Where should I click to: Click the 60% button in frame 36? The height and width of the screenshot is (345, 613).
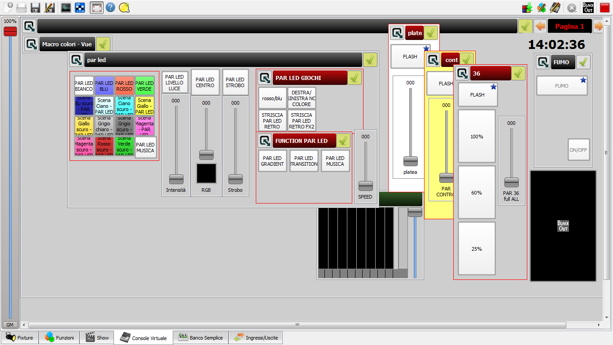477,192
